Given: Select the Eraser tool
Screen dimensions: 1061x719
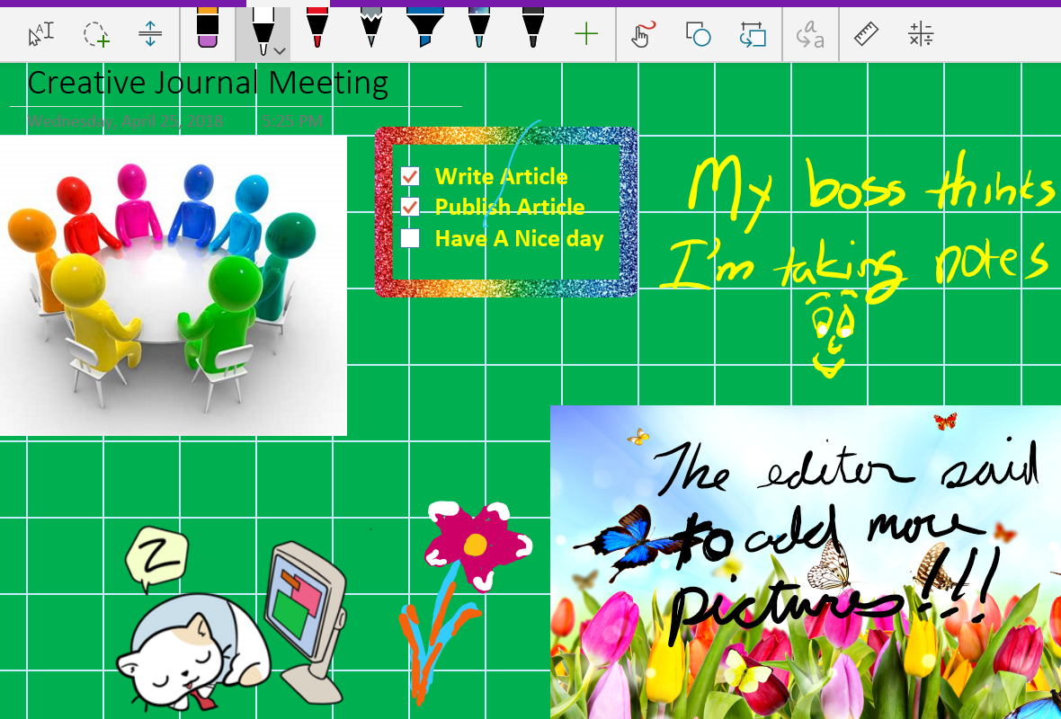Looking at the screenshot, I should click(208, 29).
